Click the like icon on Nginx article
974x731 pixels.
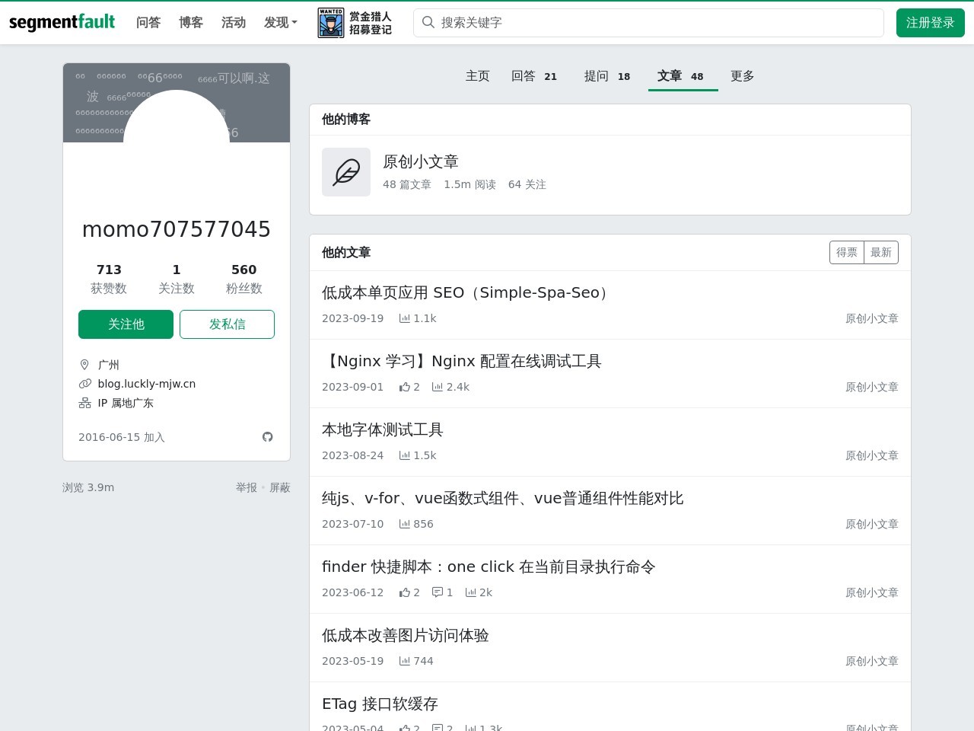[x=404, y=387]
